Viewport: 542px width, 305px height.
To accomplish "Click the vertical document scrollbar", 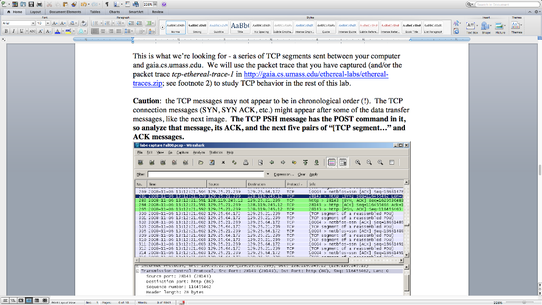I will click(x=539, y=159).
